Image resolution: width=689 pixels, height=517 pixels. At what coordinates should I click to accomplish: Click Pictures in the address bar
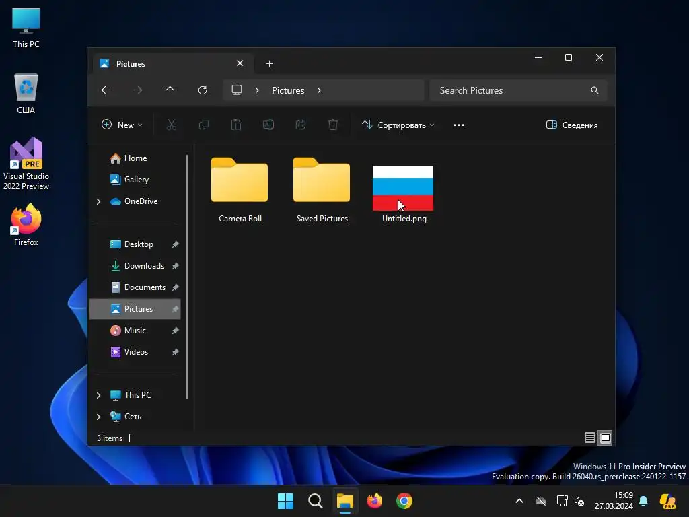point(288,90)
